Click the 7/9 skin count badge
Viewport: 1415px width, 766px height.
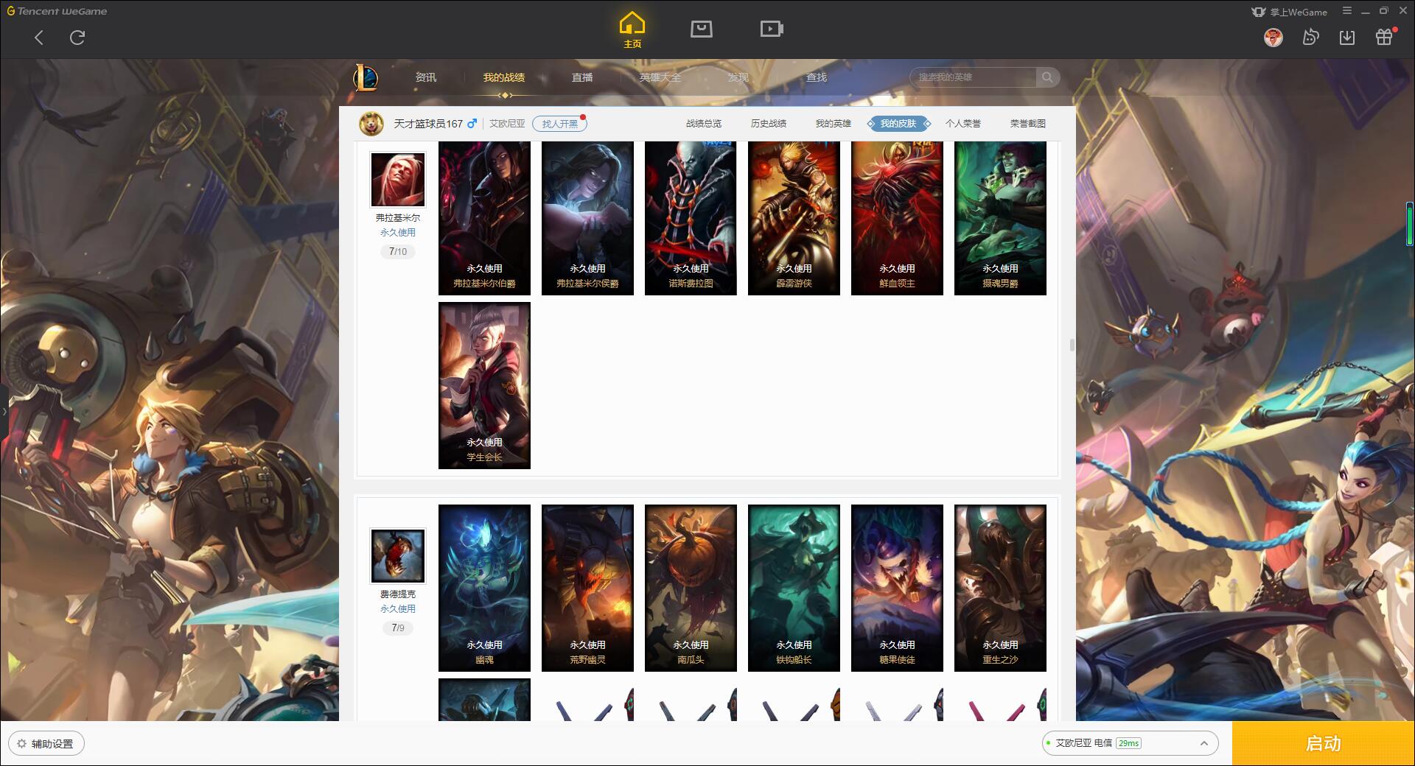click(398, 628)
